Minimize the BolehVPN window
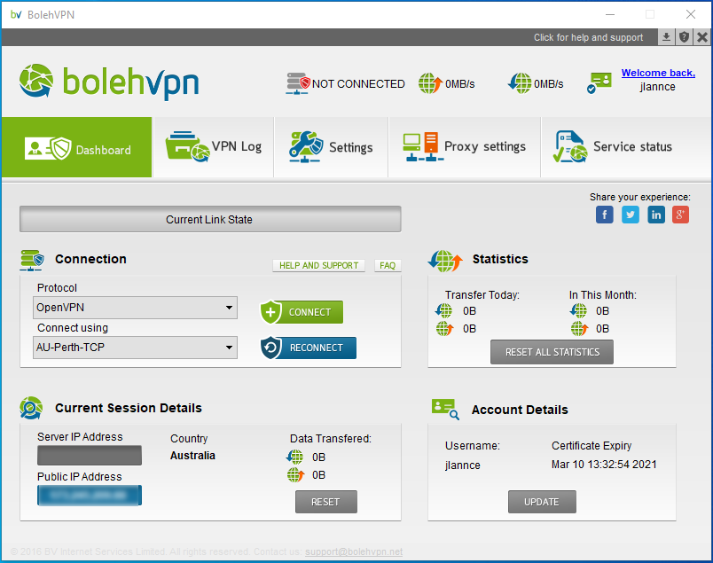This screenshot has height=563, width=713. tap(610, 14)
